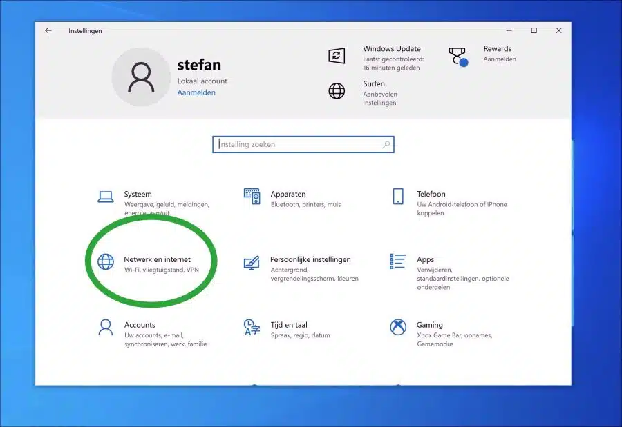Image resolution: width=622 pixels, height=427 pixels.
Task: Open the Tijd en taal clock icon
Action: point(252,328)
